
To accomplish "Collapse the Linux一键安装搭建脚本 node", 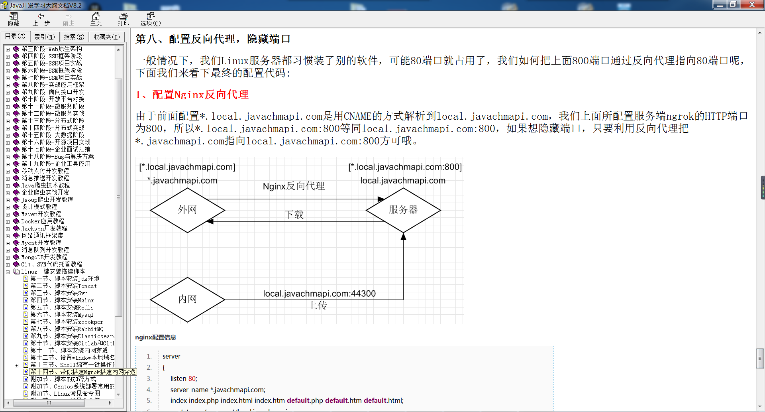I will [x=8, y=272].
